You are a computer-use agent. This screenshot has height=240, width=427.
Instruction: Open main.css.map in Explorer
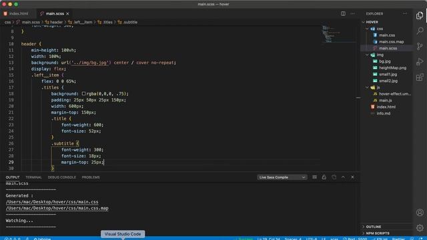point(391,41)
